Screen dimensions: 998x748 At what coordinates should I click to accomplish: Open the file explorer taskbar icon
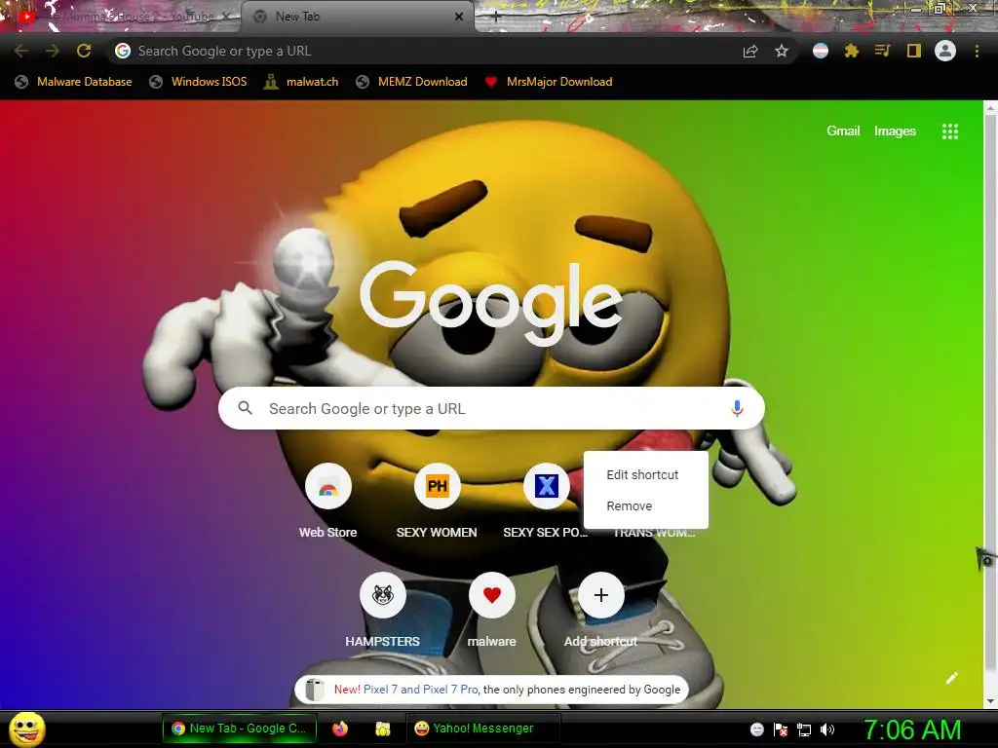382,729
